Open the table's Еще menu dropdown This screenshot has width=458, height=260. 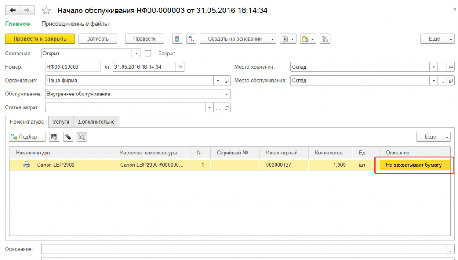pyautogui.click(x=433, y=137)
